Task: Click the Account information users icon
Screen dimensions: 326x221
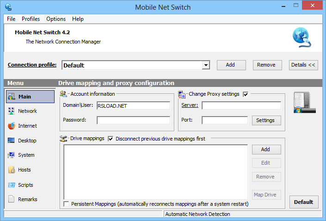Action: [x=63, y=94]
